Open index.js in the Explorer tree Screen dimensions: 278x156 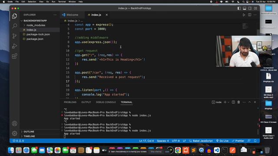point(31,30)
